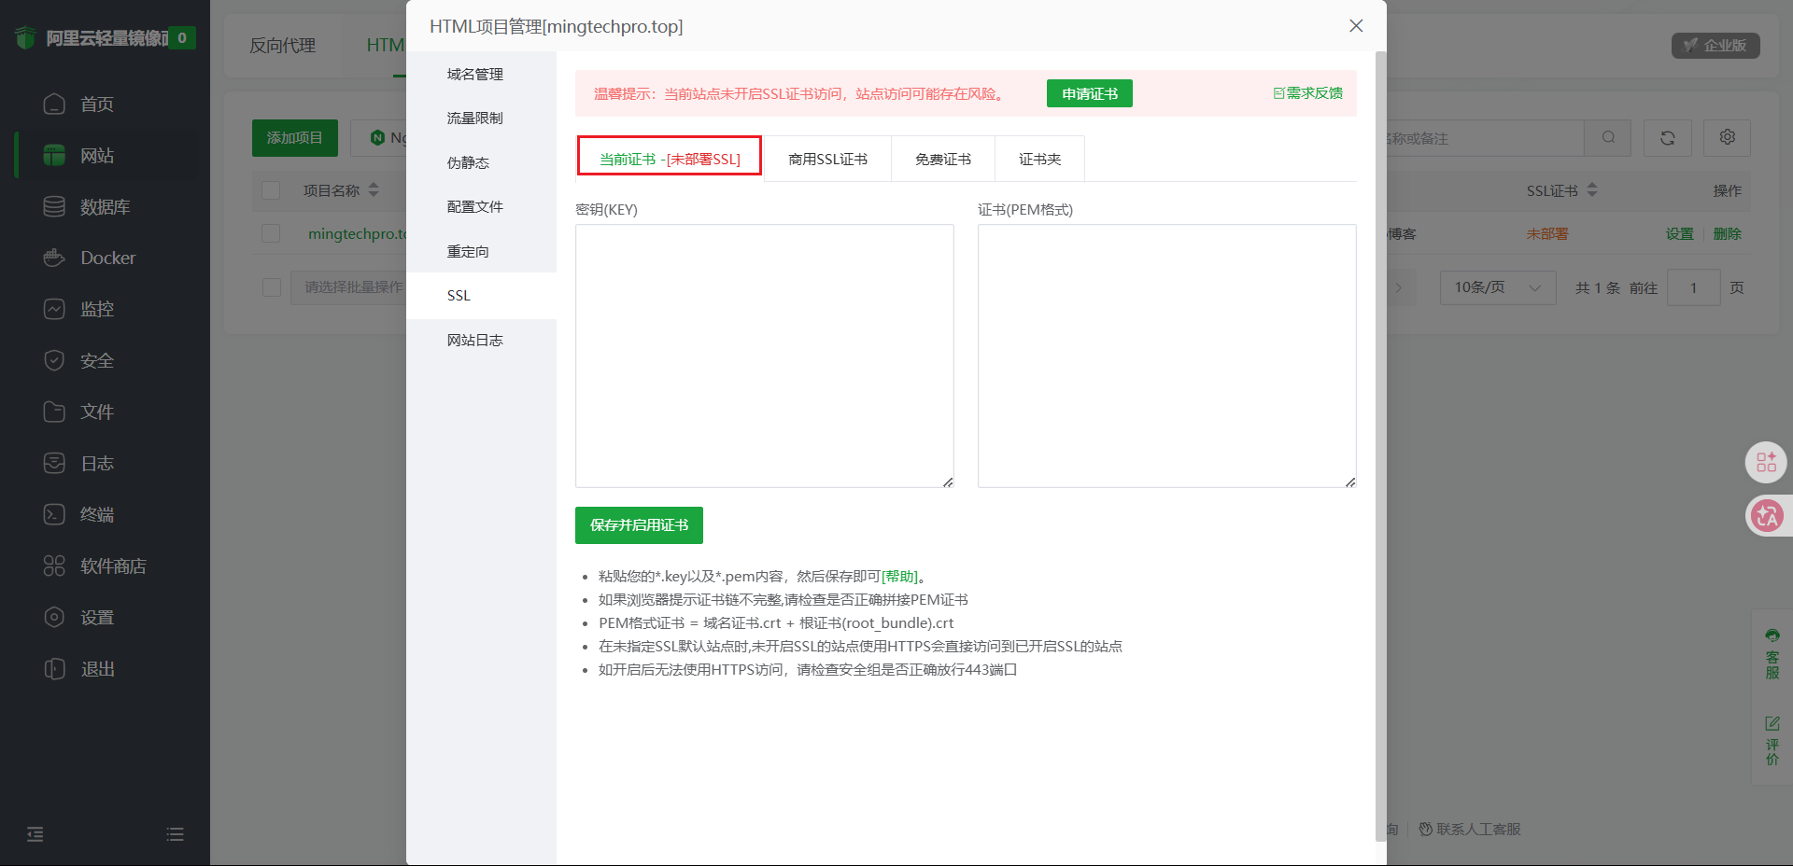
Task: Click the page number input field
Action: pyautogui.click(x=1693, y=287)
